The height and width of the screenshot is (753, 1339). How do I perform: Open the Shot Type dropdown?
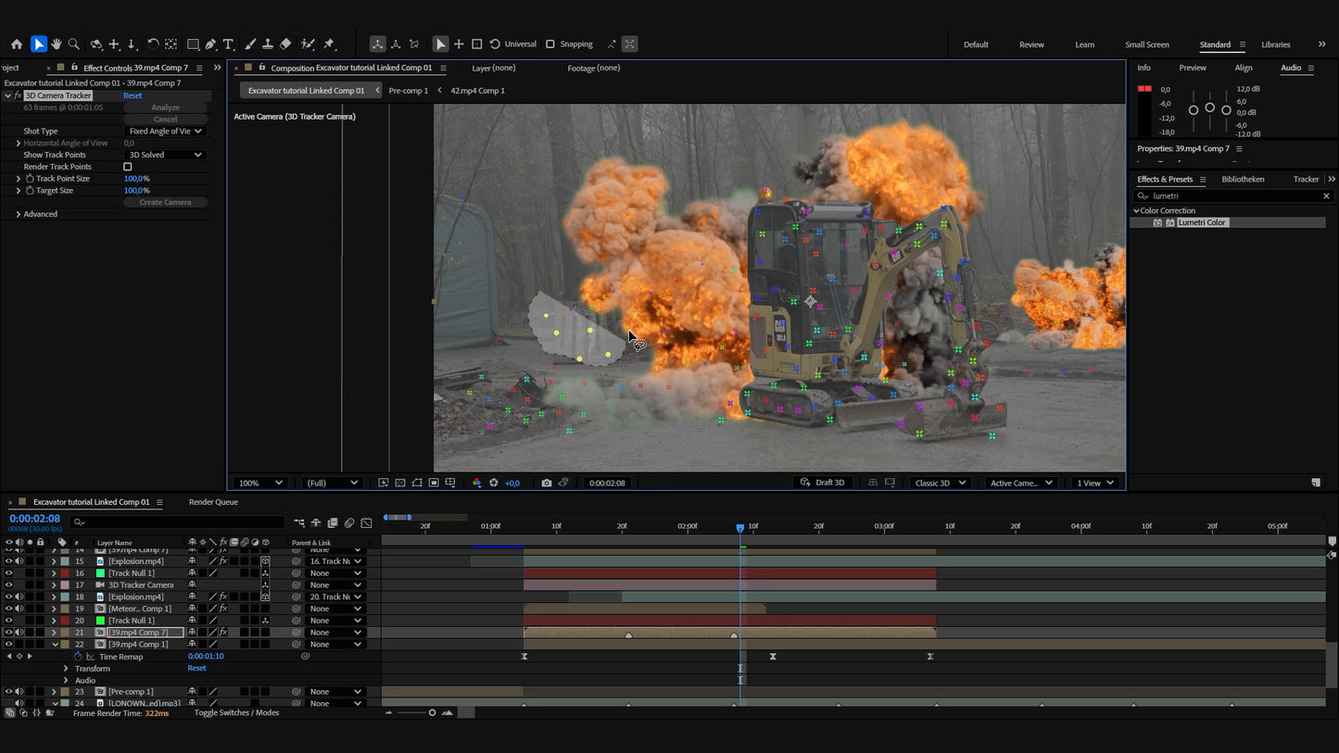(x=165, y=132)
